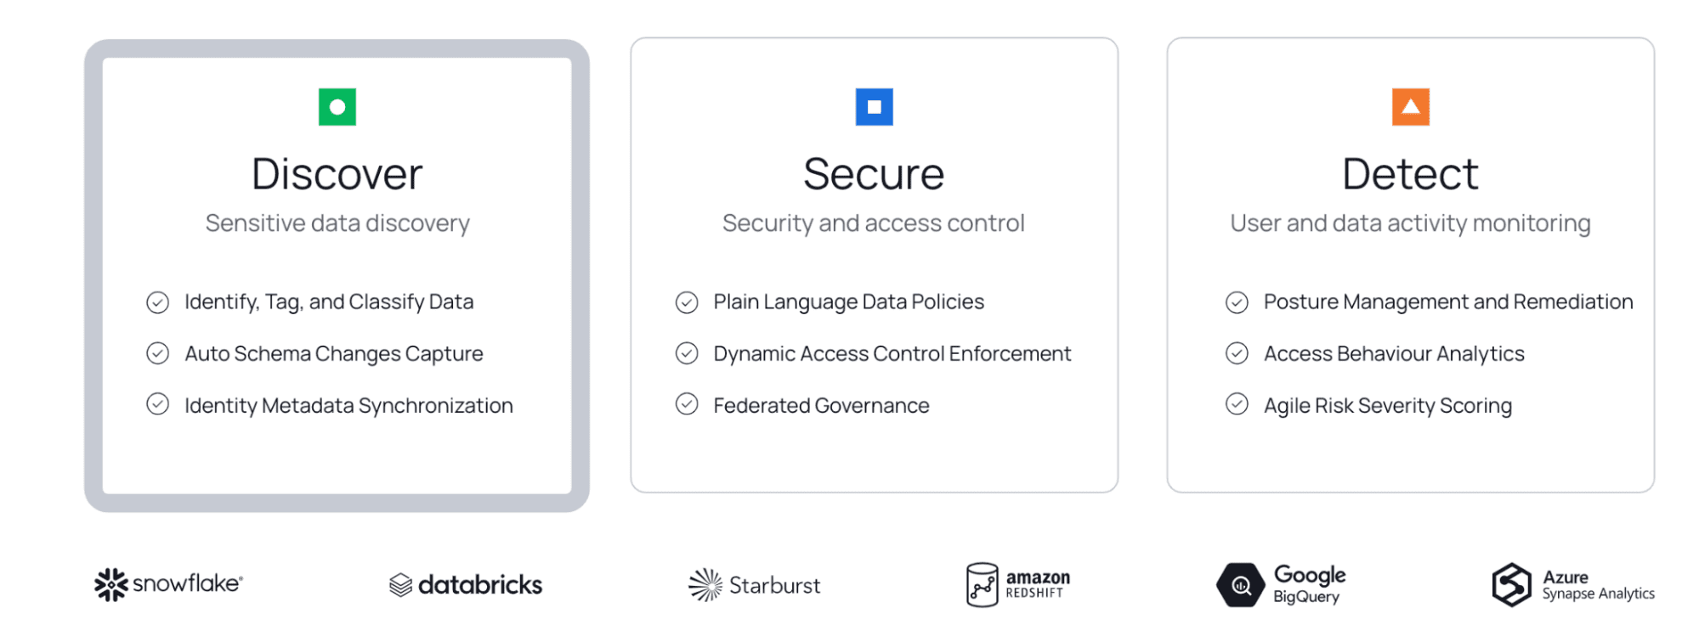Click Posture Management and Remediation text
1699x625 pixels.
point(1448,302)
